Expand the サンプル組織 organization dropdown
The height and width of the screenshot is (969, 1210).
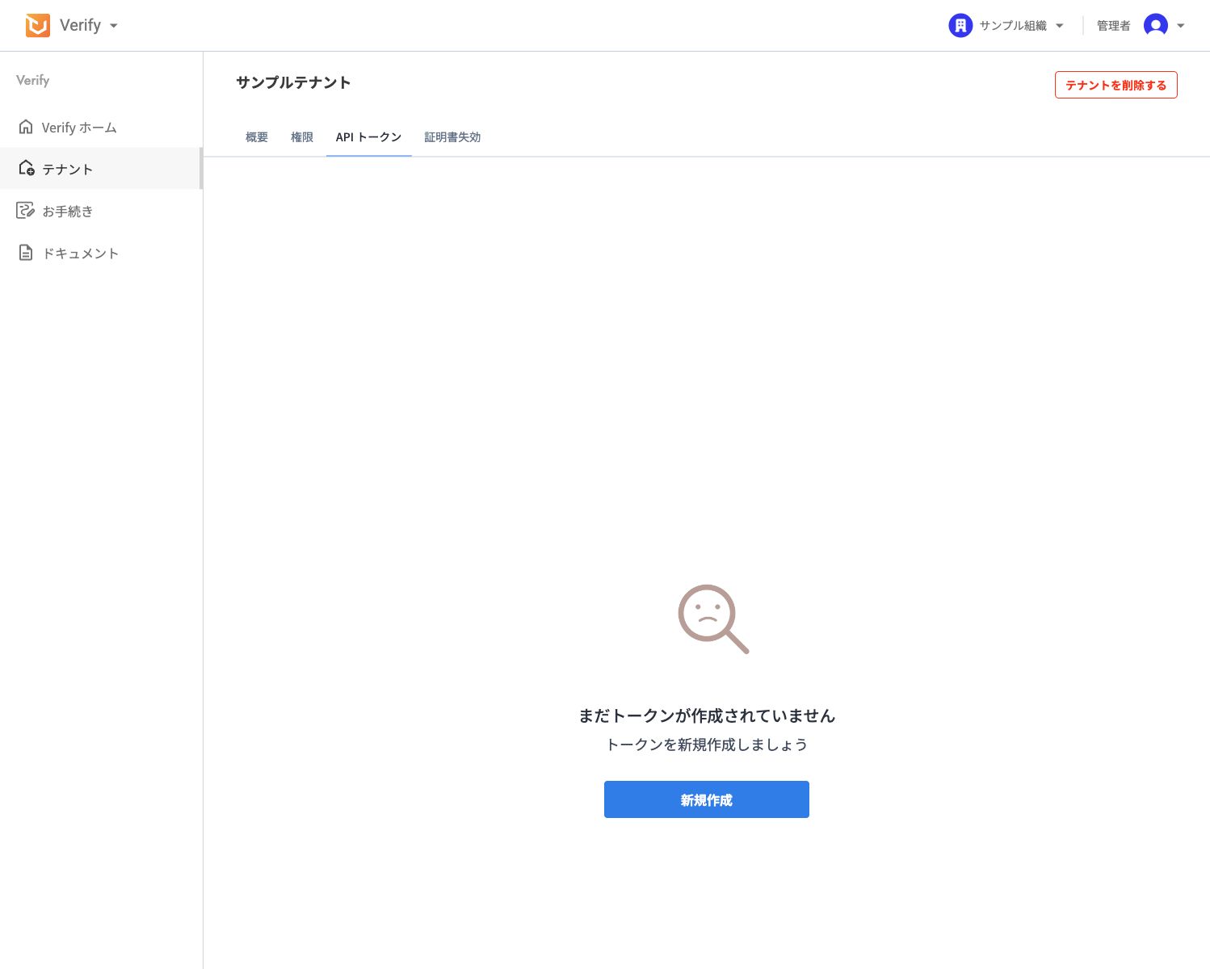tap(1060, 26)
